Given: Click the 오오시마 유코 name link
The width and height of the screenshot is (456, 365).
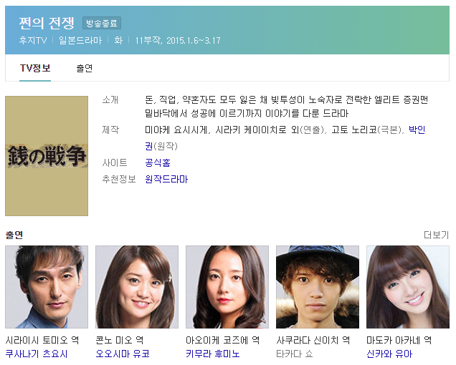Looking at the screenshot, I should [x=123, y=354].
